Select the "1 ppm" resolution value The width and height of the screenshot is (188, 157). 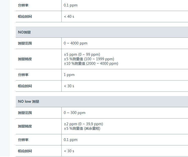pos(69,75)
